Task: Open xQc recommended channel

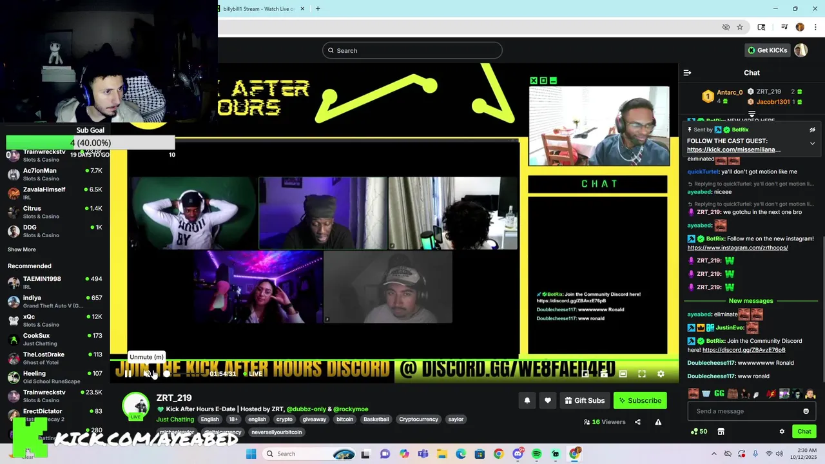Action: pos(55,320)
